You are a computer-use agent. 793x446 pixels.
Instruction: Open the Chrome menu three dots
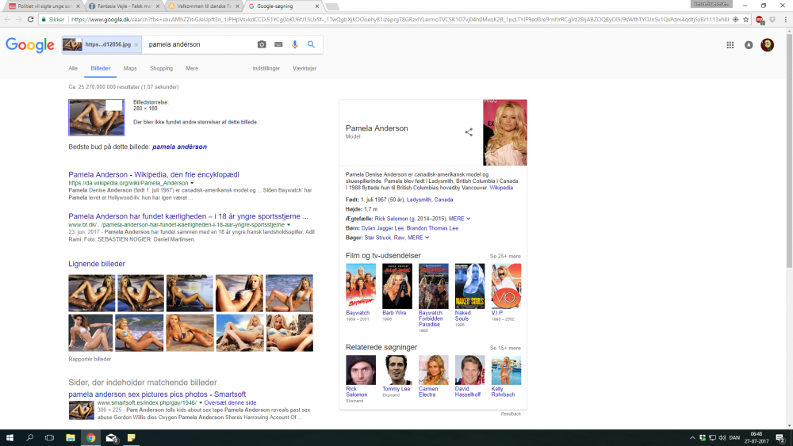[785, 19]
